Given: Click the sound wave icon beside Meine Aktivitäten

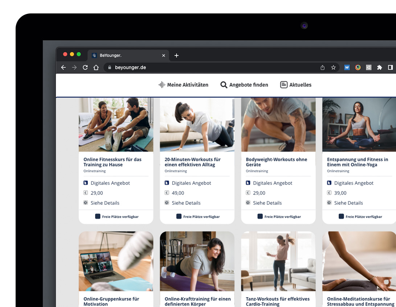Looking at the screenshot, I should click(162, 85).
